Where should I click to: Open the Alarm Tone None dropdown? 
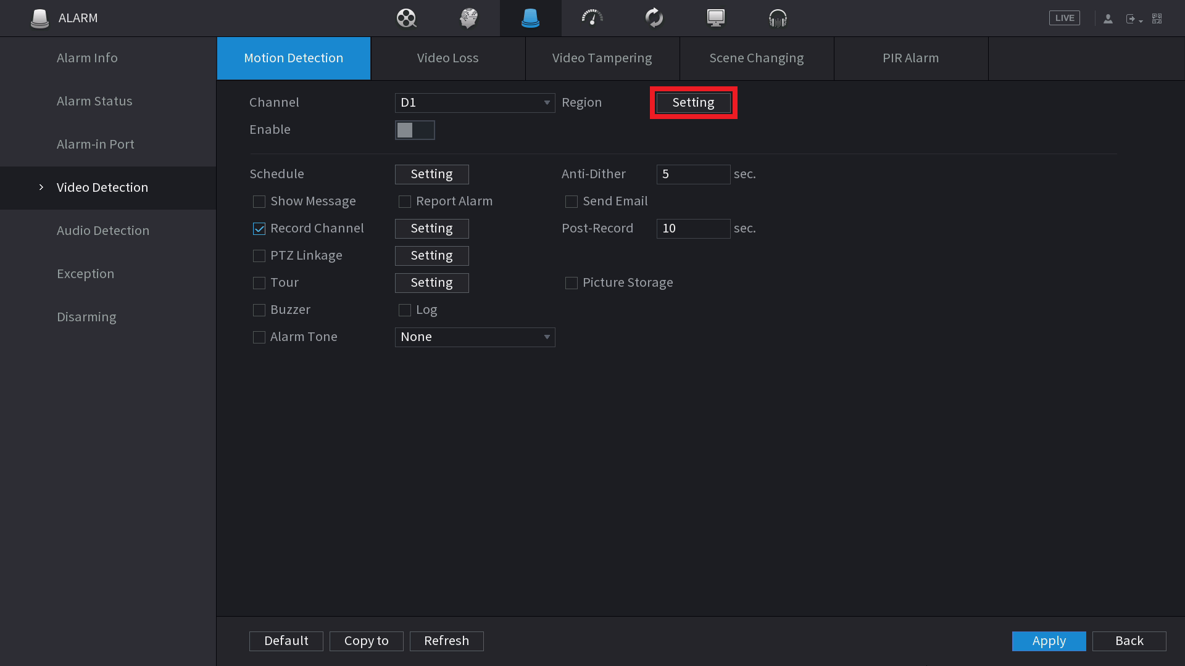475,337
